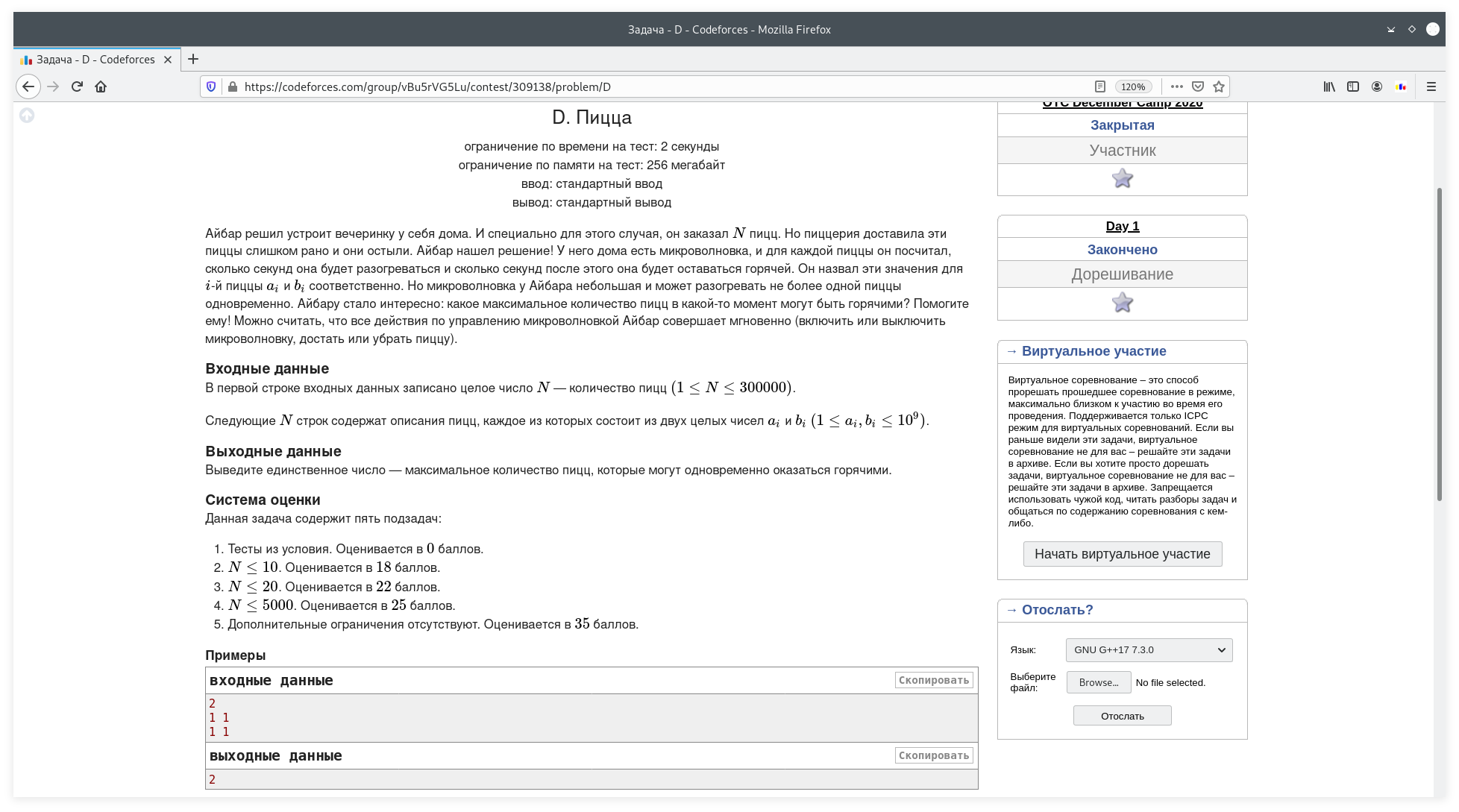Bookmark this page with star icon
The height and width of the screenshot is (812, 1459).
click(1219, 86)
